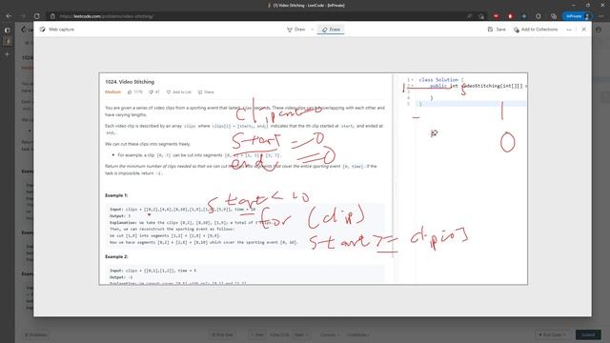
Task: Click the first red extension icon
Action: [x=496, y=16]
